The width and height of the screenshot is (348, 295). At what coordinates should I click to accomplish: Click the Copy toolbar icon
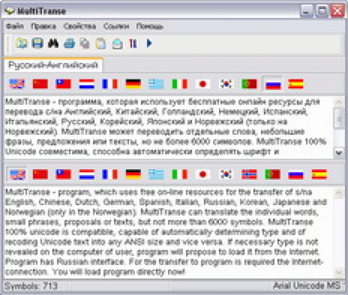pyautogui.click(x=85, y=43)
